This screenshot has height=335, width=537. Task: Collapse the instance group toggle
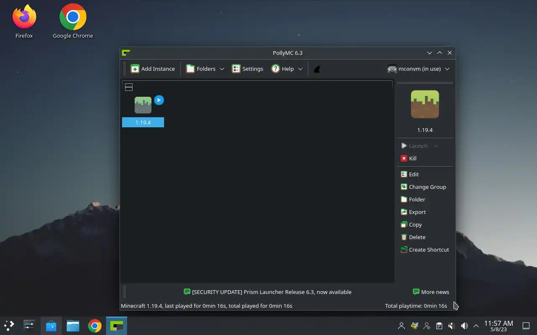pos(129,87)
